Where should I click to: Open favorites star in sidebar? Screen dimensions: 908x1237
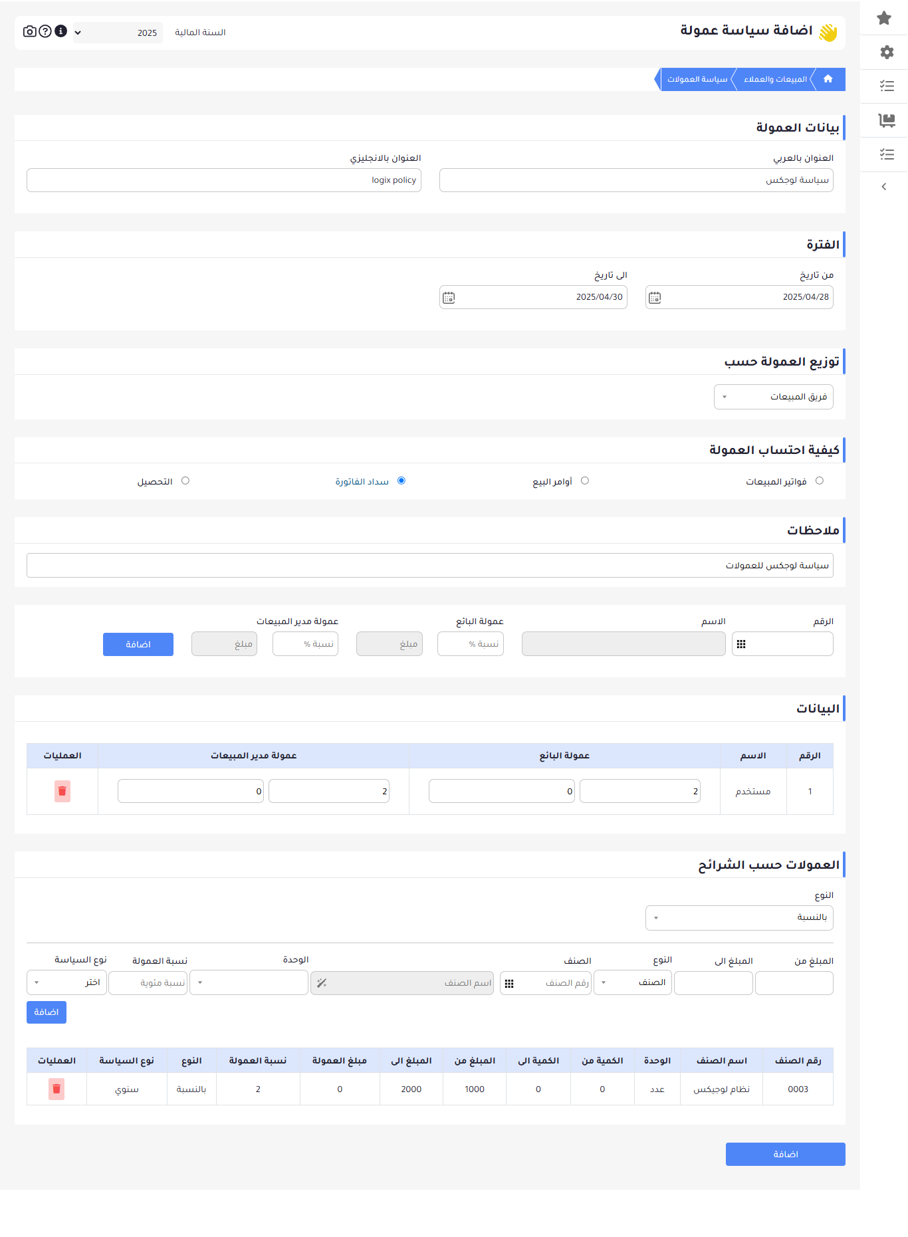[884, 18]
